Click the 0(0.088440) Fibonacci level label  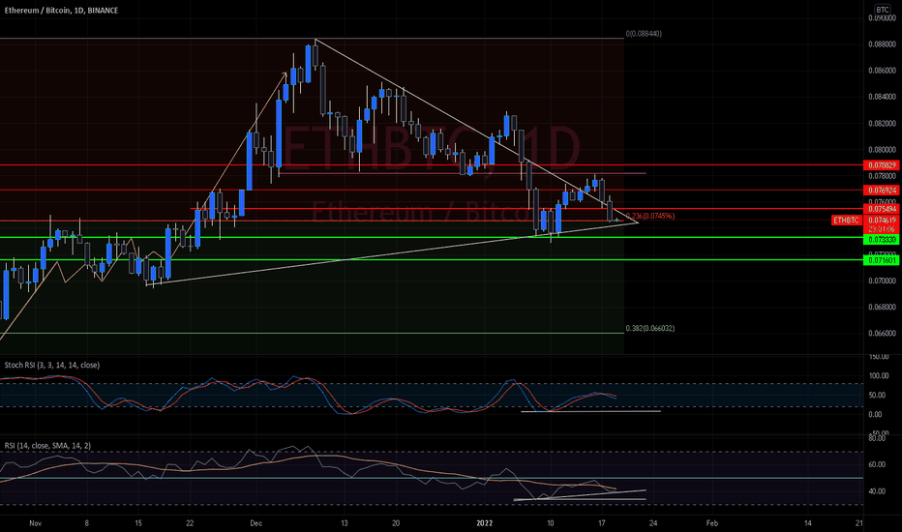(644, 34)
